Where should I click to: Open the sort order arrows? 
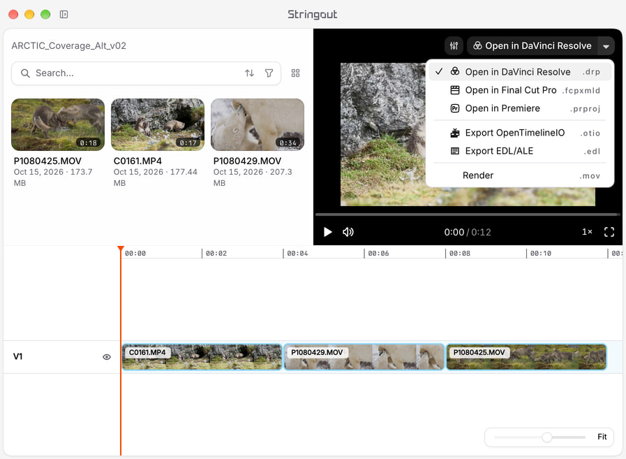pos(250,73)
